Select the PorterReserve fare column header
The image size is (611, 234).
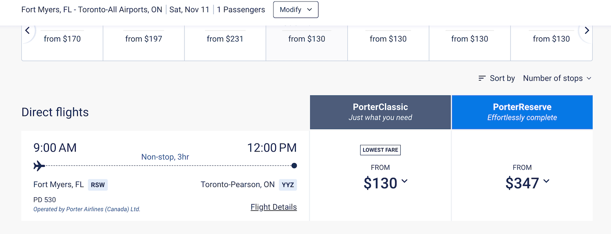tap(522, 112)
